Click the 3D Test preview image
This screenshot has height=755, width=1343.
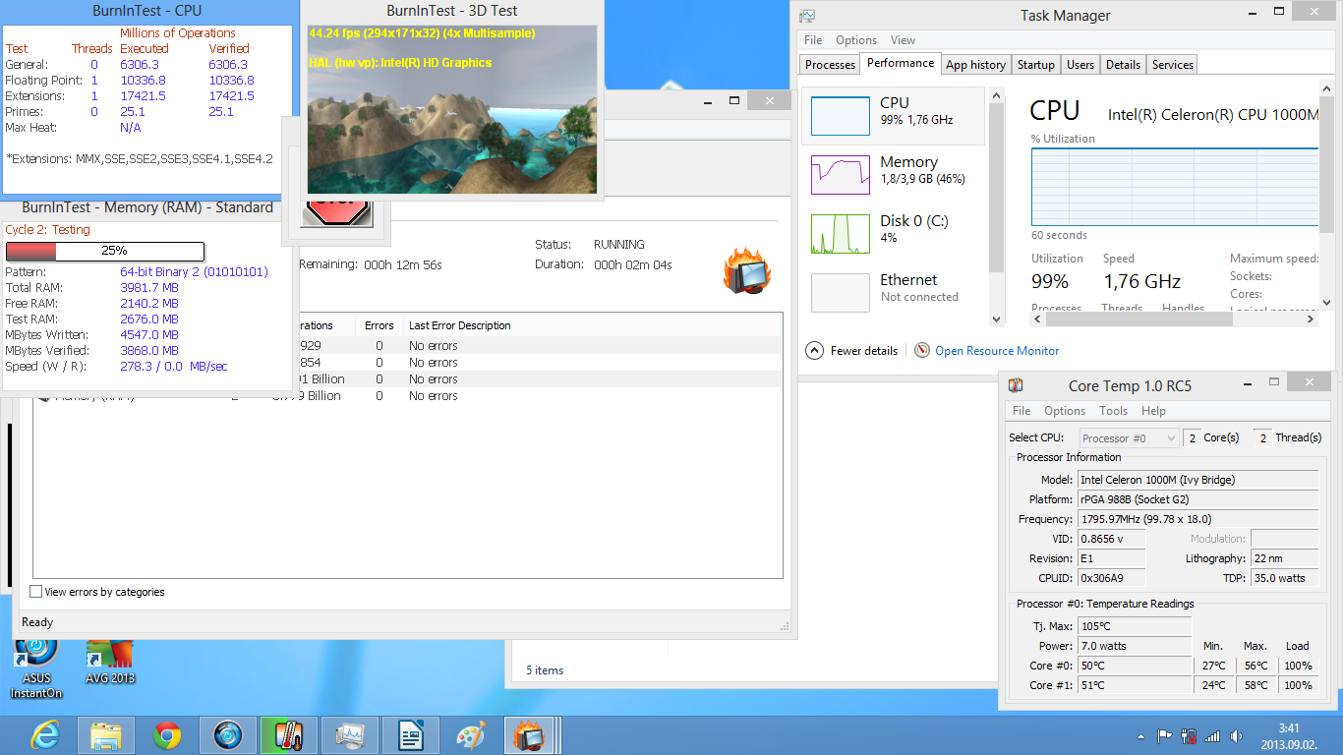[452, 109]
